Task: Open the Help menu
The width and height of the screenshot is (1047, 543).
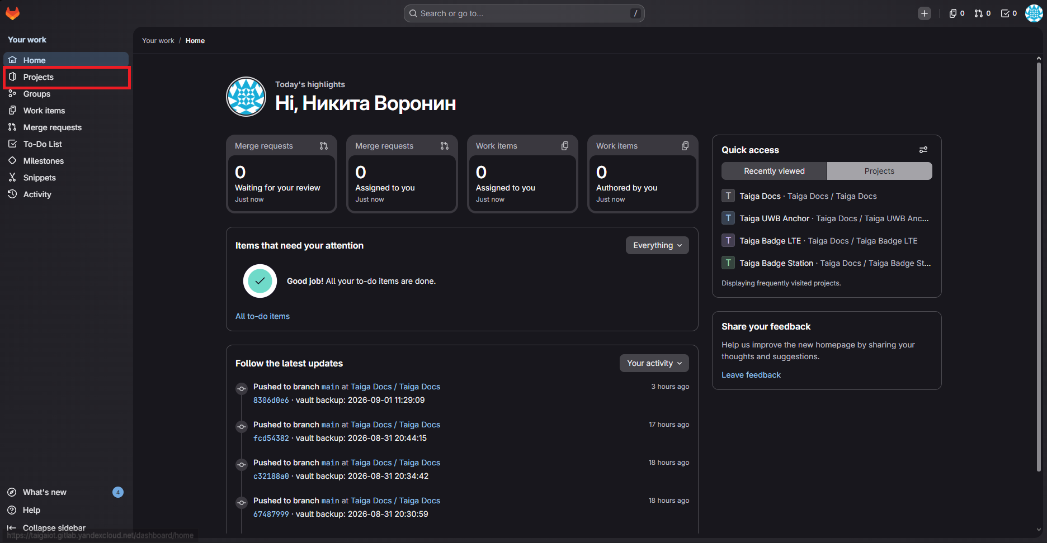Action: tap(65, 510)
